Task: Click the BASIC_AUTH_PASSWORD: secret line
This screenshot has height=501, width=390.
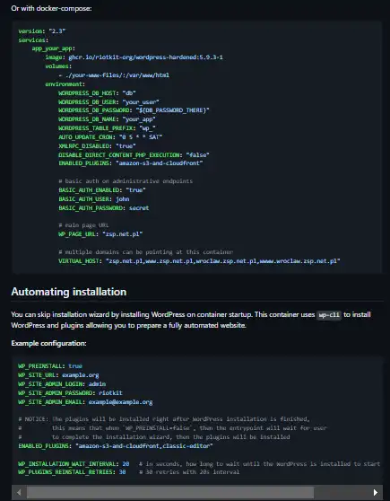Action: pyautogui.click(x=104, y=208)
